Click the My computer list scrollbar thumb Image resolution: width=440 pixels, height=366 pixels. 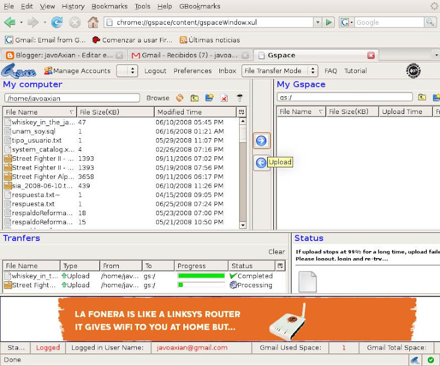click(243, 134)
